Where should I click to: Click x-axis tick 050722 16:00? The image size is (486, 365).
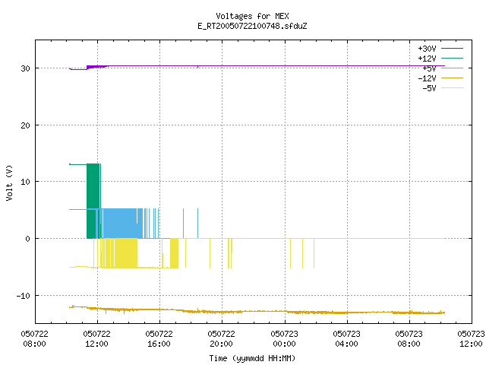(x=159, y=339)
